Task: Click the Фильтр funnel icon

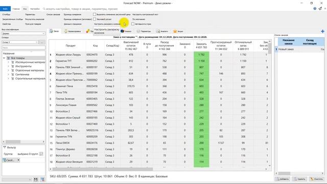Action: pyautogui.click(x=5, y=148)
